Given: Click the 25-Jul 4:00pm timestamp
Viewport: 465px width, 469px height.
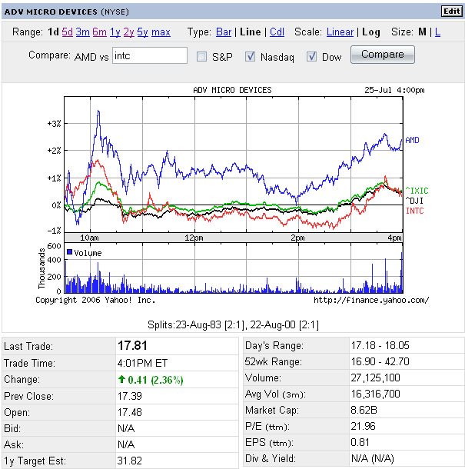Looking at the screenshot, I should 394,90.
